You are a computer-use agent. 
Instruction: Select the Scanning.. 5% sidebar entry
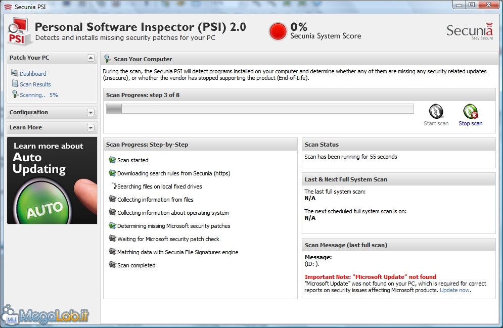(x=39, y=95)
